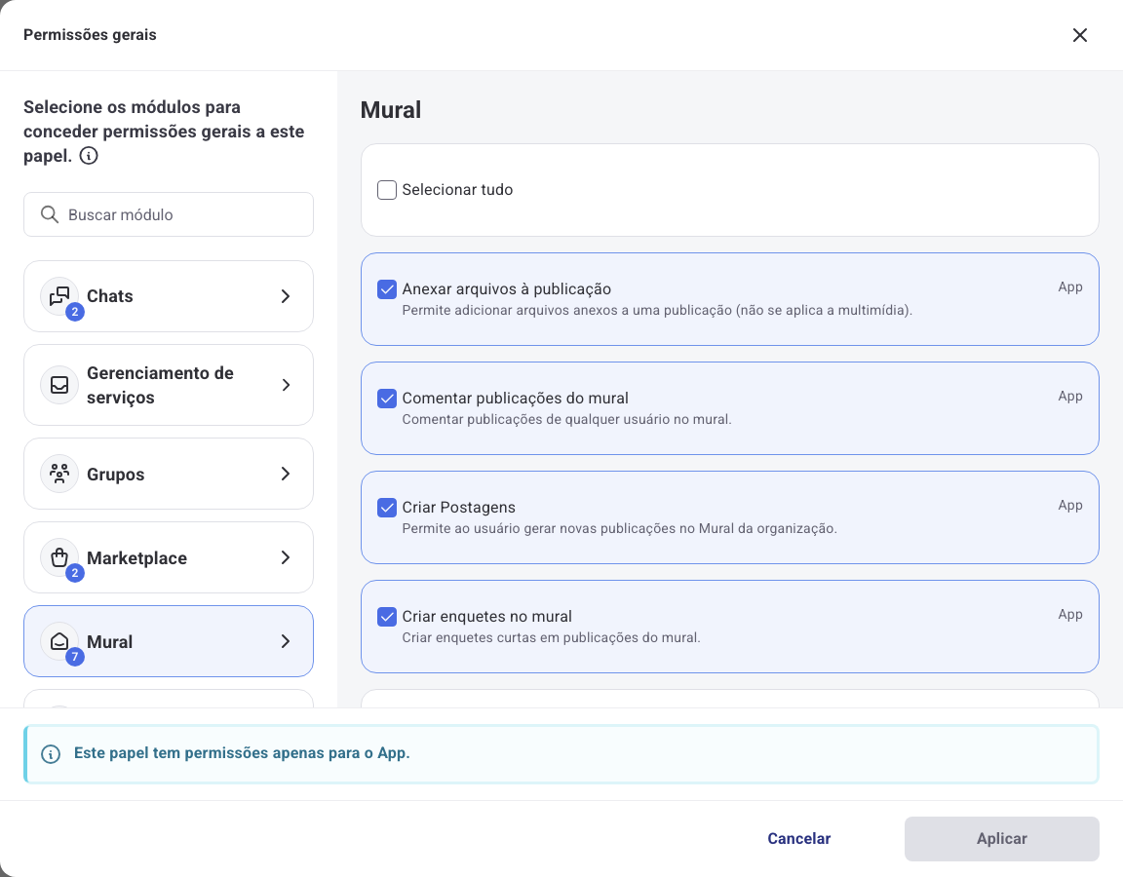Expand the Marketplace module chevron
The width and height of the screenshot is (1123, 877).
click(286, 557)
